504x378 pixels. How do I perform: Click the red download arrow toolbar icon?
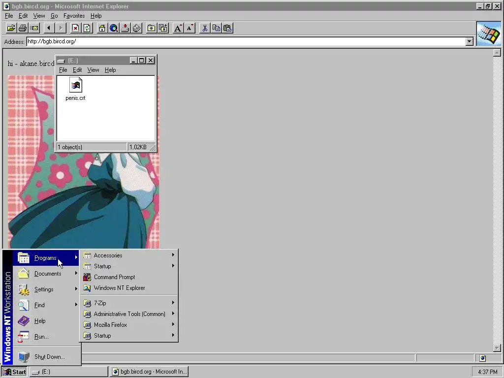click(125, 28)
